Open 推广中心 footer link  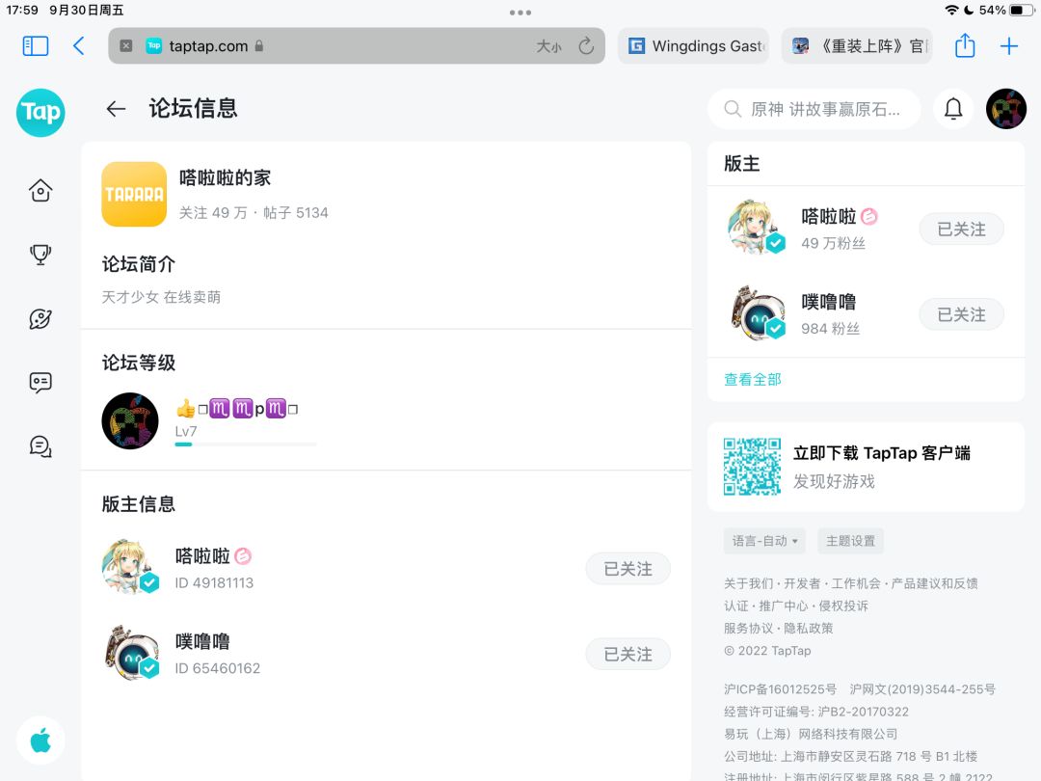click(x=784, y=606)
